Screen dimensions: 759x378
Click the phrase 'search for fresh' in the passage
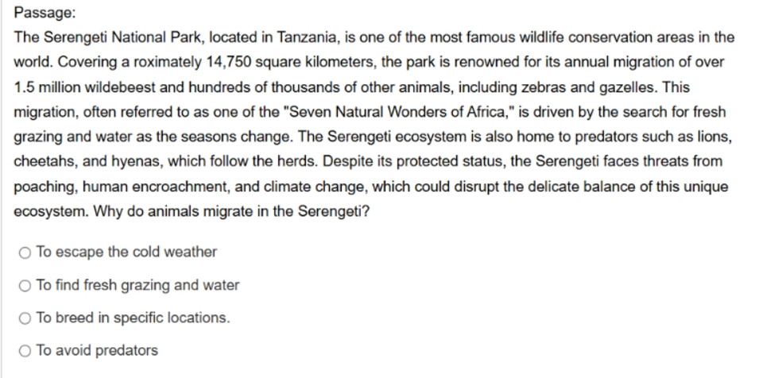pos(674,112)
